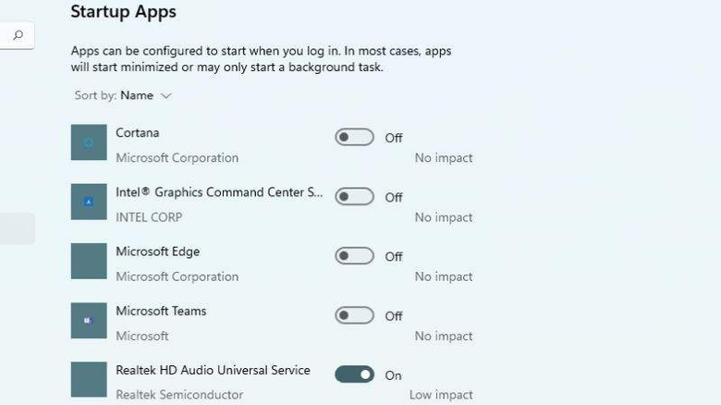Click the Intel Graphics Command Center icon

tap(90, 202)
